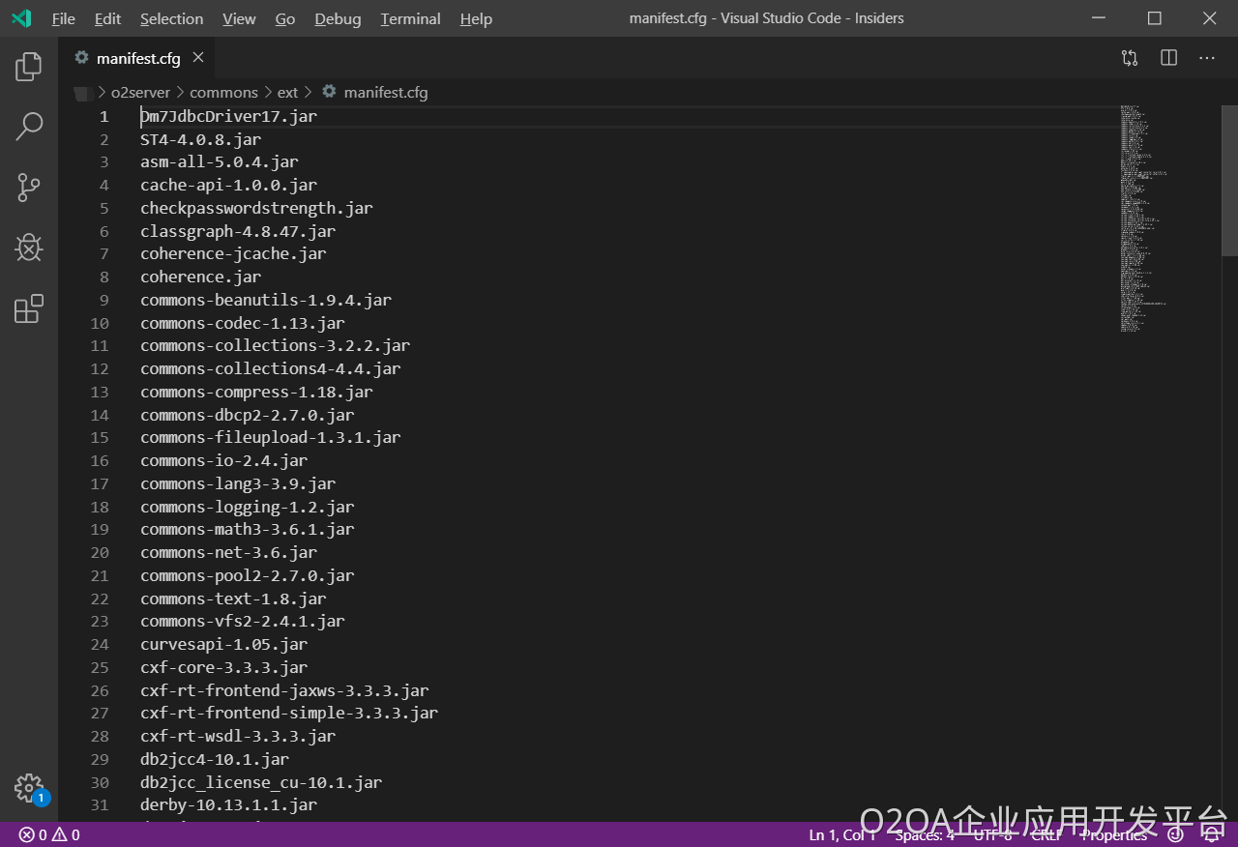Expand the o2server breadcrumb
Viewport: 1238px width, 847px height.
(140, 93)
